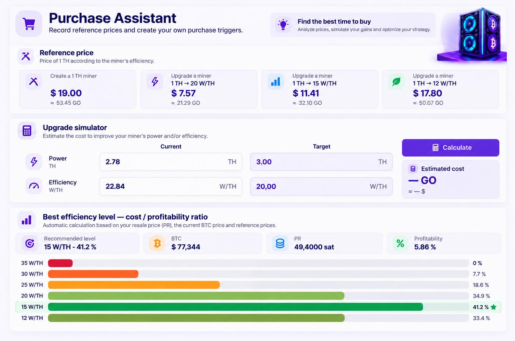Image resolution: width=515 pixels, height=341 pixels.
Task: Click the bar chart icon beside Best efficiency level
Action: [x=26, y=220]
